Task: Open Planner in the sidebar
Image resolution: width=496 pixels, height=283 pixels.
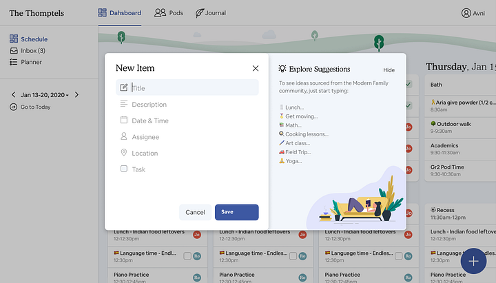Action: click(25, 62)
